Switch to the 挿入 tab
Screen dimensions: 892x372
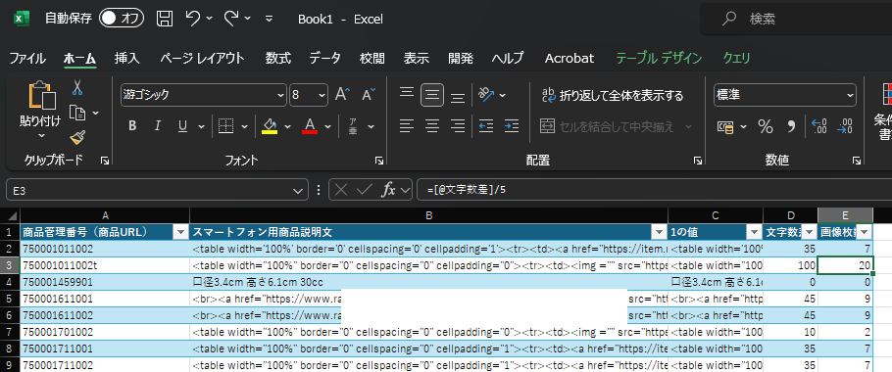coord(126,58)
